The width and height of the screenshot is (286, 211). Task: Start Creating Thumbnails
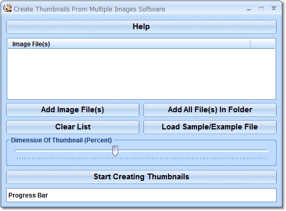tap(141, 177)
